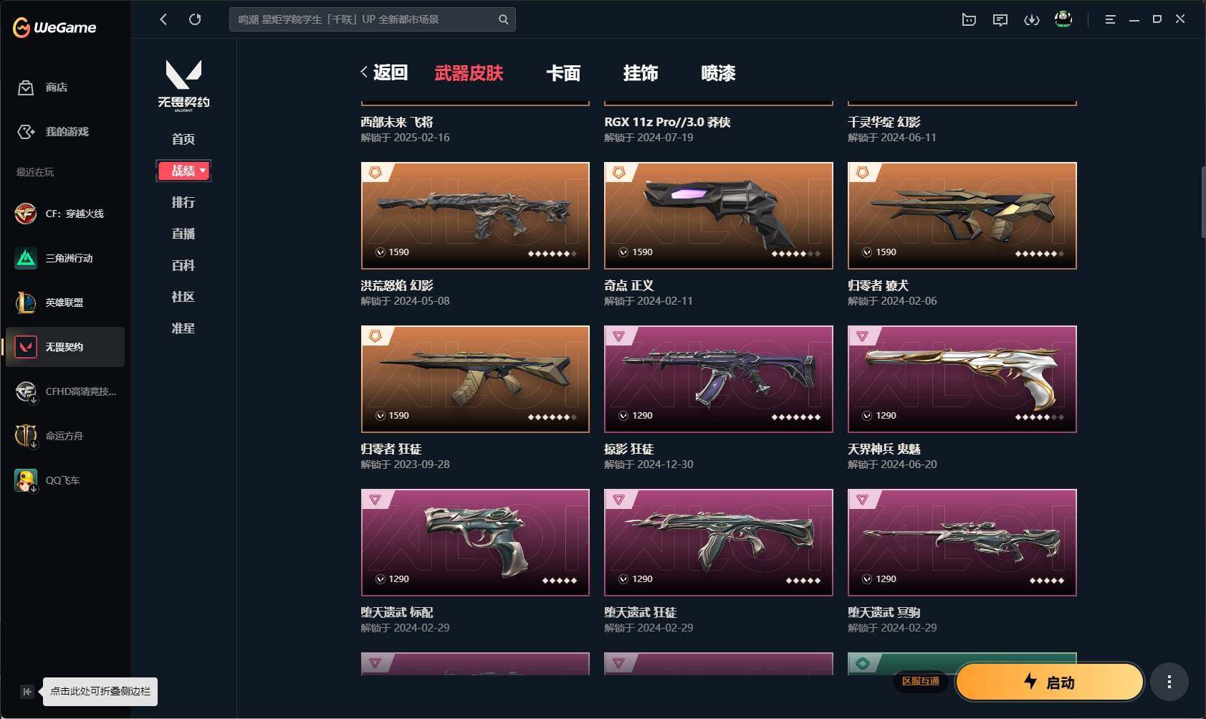Screen dimensions: 1206x719
Task: Open the hamburger main menu in title bar
Action: pos(1110,19)
